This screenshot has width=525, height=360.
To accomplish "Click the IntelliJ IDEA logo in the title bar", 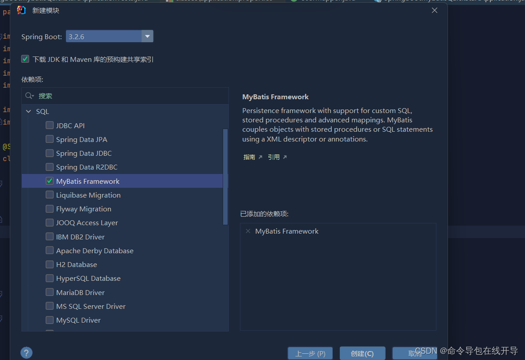I will pyautogui.click(x=21, y=10).
